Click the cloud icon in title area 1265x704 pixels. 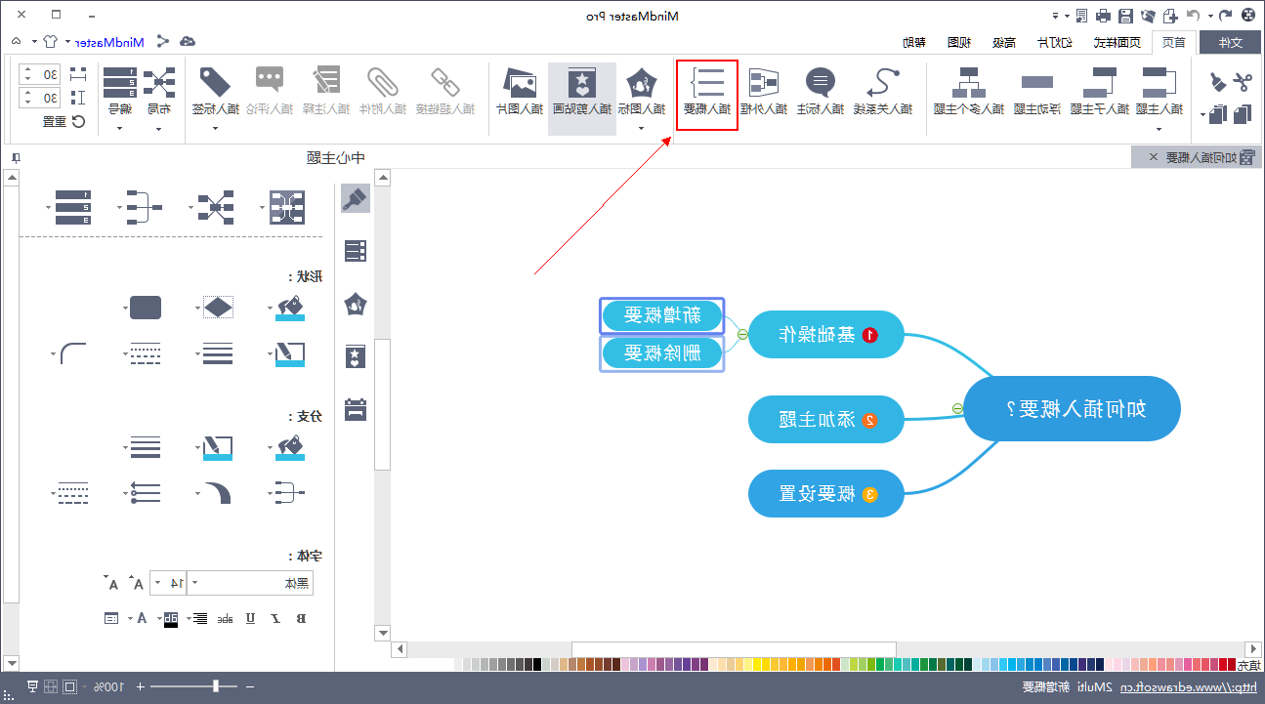click(188, 41)
